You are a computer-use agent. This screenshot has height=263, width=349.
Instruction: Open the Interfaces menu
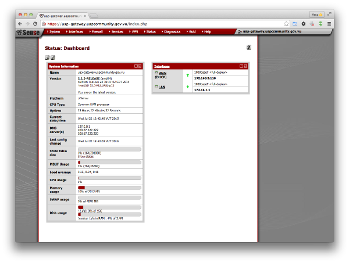[x=74, y=32]
